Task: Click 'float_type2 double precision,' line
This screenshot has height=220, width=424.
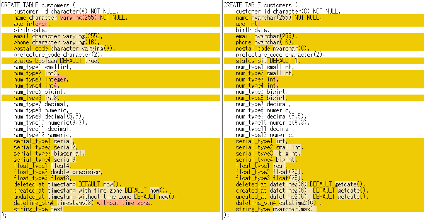Action: point(58,172)
